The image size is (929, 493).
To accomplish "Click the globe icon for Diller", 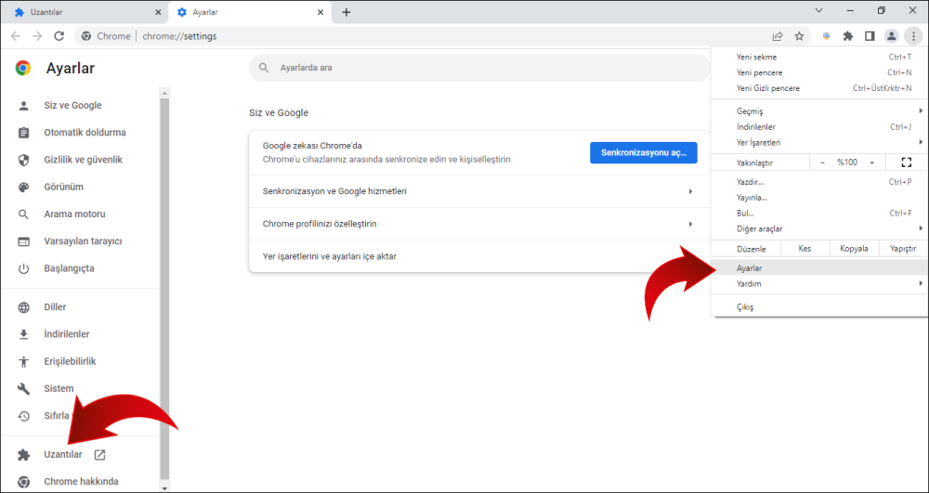I will pos(24,307).
